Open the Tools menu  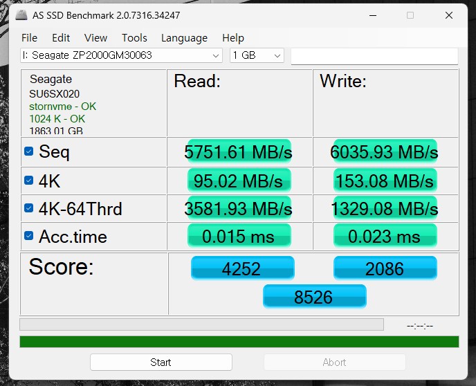click(x=134, y=38)
